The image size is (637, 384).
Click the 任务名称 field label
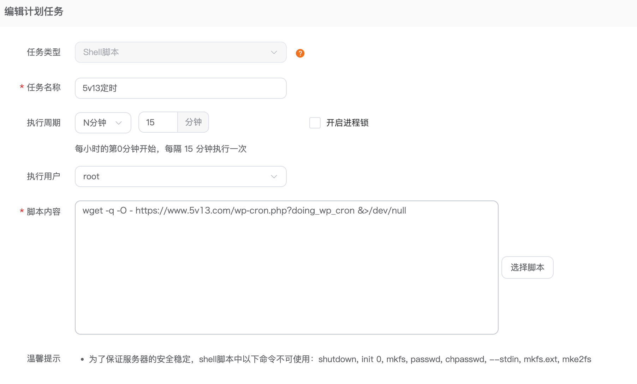click(43, 88)
